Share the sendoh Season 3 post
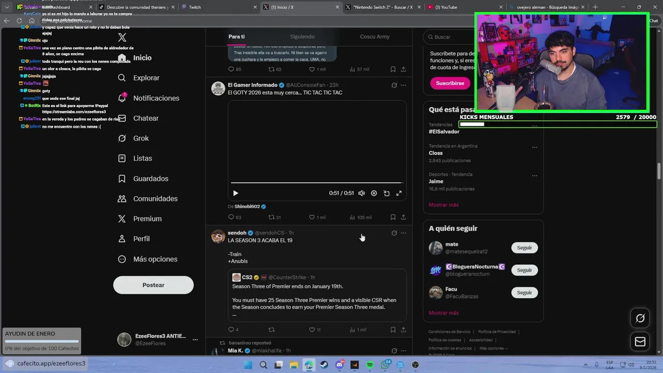Image resolution: width=663 pixels, height=373 pixels. click(x=403, y=329)
